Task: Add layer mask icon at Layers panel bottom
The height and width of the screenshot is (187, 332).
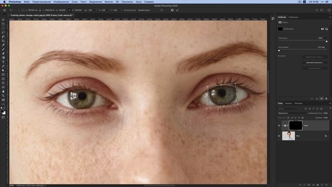Action: 309,185
